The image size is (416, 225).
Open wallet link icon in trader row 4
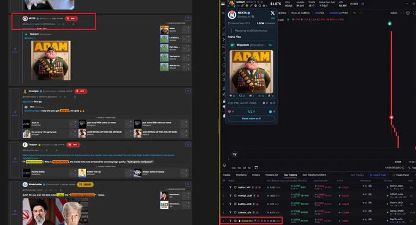pyautogui.click(x=235, y=213)
